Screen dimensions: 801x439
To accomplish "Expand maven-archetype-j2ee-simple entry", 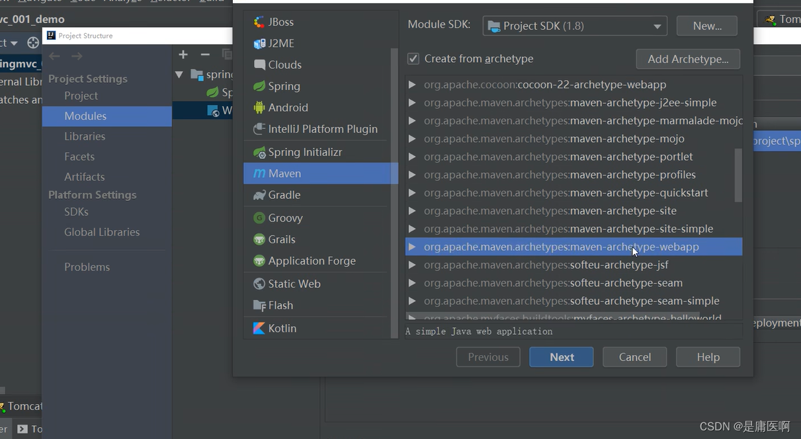I will tap(412, 102).
